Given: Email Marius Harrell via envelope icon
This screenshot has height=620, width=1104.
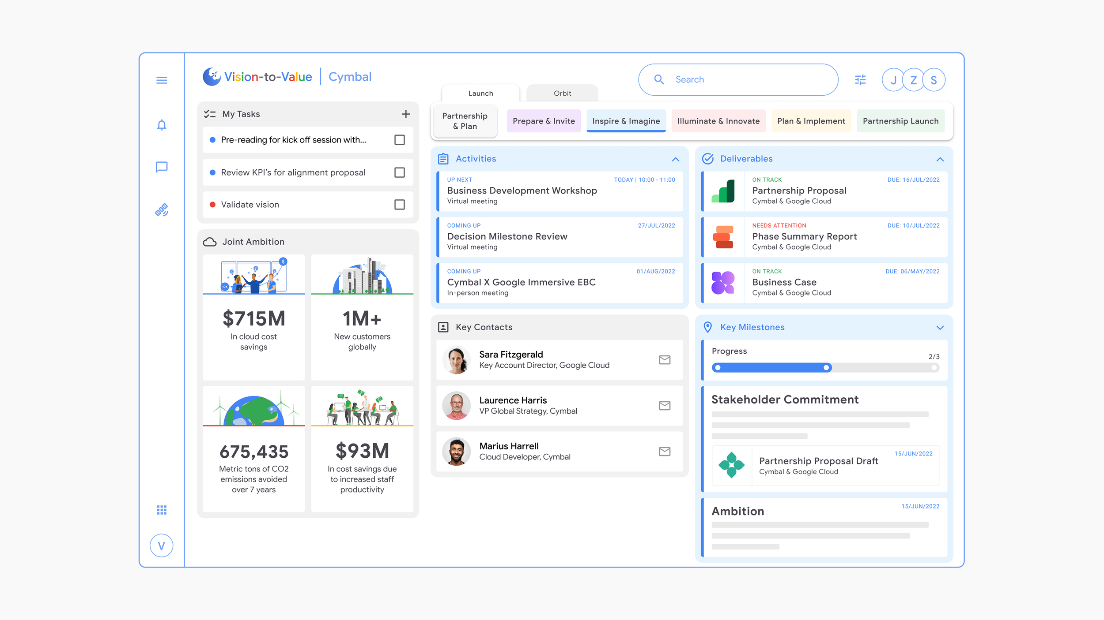Looking at the screenshot, I should coord(665,452).
